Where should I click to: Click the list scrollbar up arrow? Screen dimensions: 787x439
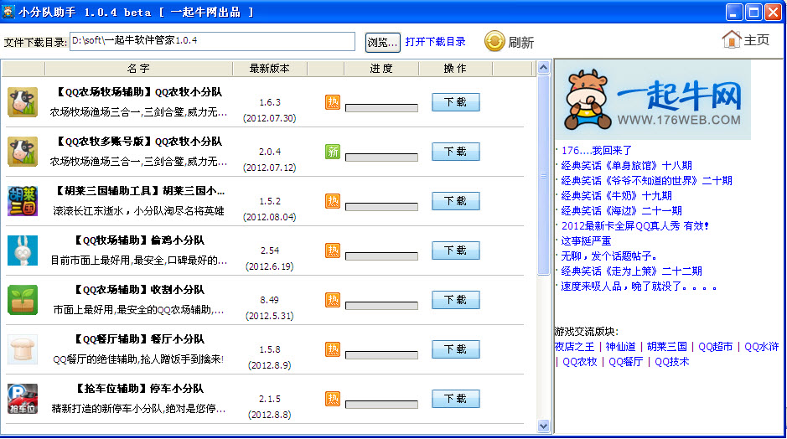click(543, 68)
